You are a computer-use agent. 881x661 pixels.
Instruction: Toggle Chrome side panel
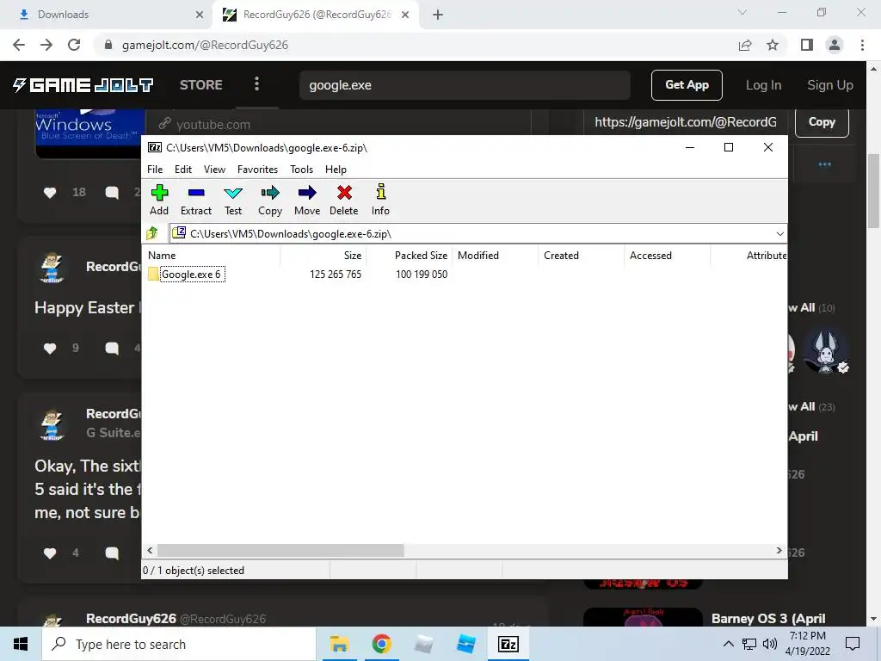point(807,45)
